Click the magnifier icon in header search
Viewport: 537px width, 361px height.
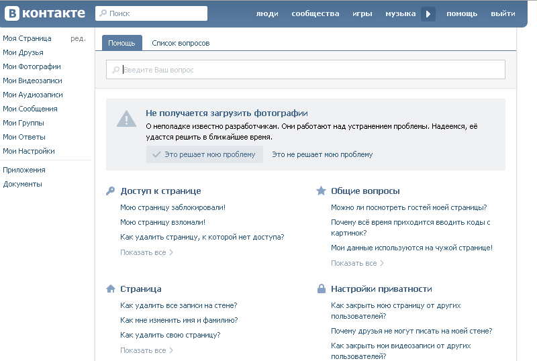tap(102, 13)
